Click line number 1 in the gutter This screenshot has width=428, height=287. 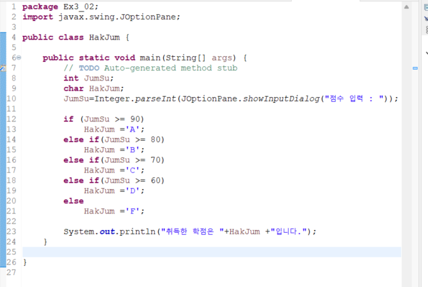(x=13, y=6)
